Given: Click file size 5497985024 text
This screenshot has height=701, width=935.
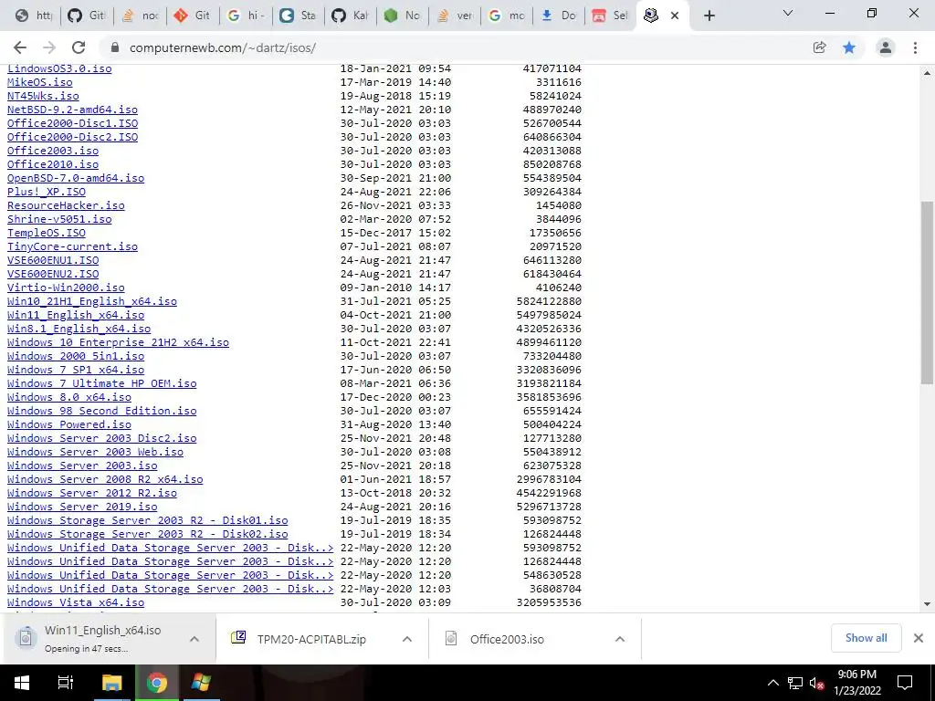Looking at the screenshot, I should (x=549, y=315).
